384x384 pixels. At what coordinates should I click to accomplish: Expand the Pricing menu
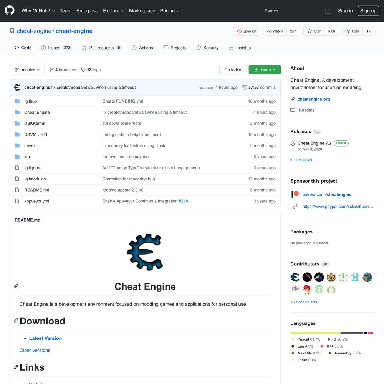click(x=170, y=11)
